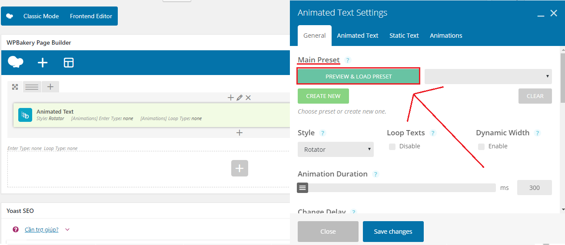Open the Animations tab
565x245 pixels.
(x=446, y=36)
